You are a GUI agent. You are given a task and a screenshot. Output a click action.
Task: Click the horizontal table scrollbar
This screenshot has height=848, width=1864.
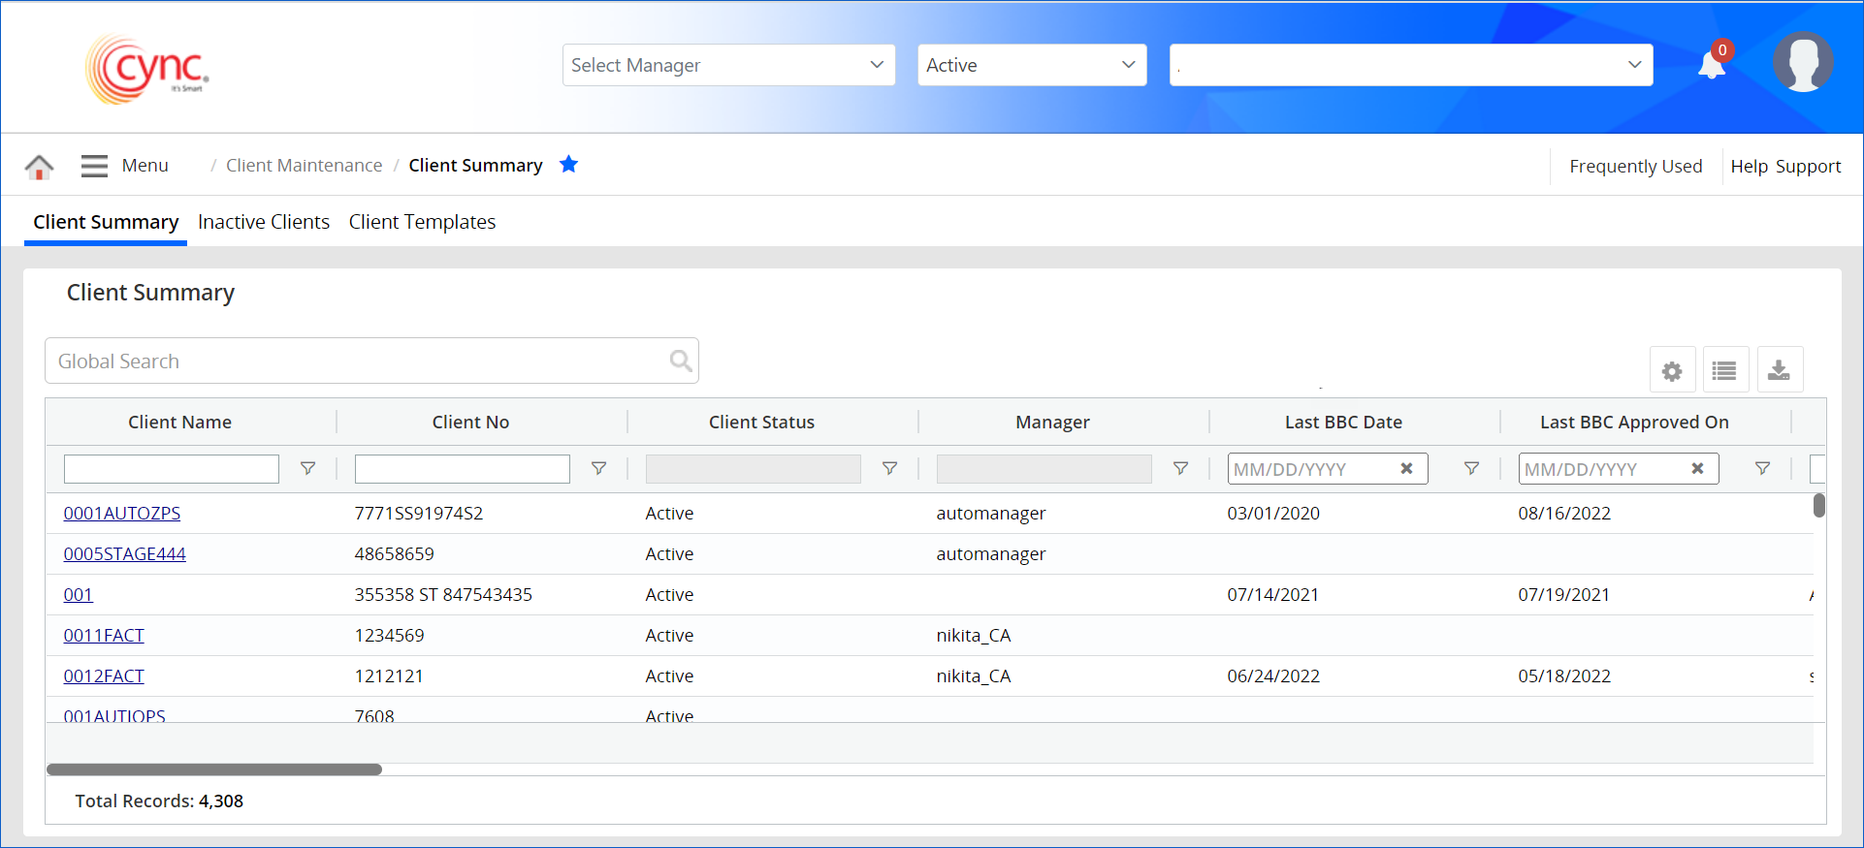[x=214, y=769]
